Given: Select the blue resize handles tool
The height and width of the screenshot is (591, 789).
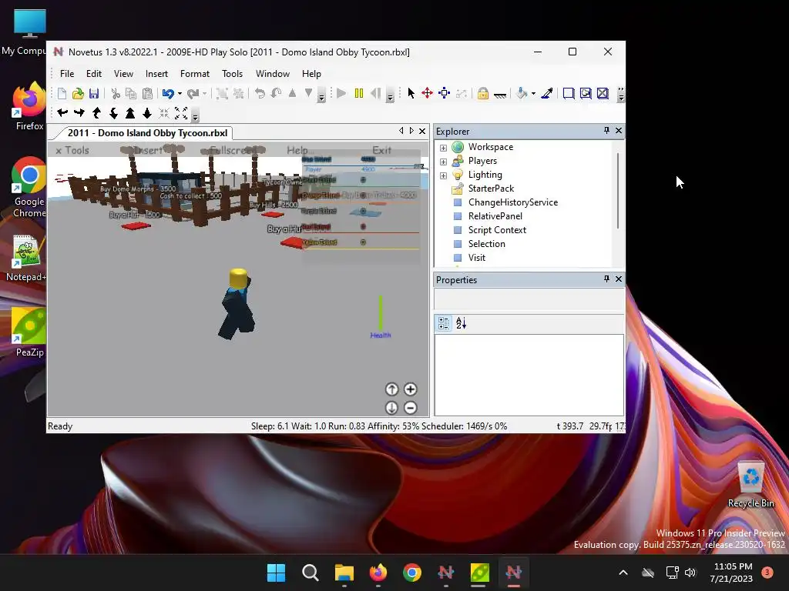Looking at the screenshot, I should 444,93.
